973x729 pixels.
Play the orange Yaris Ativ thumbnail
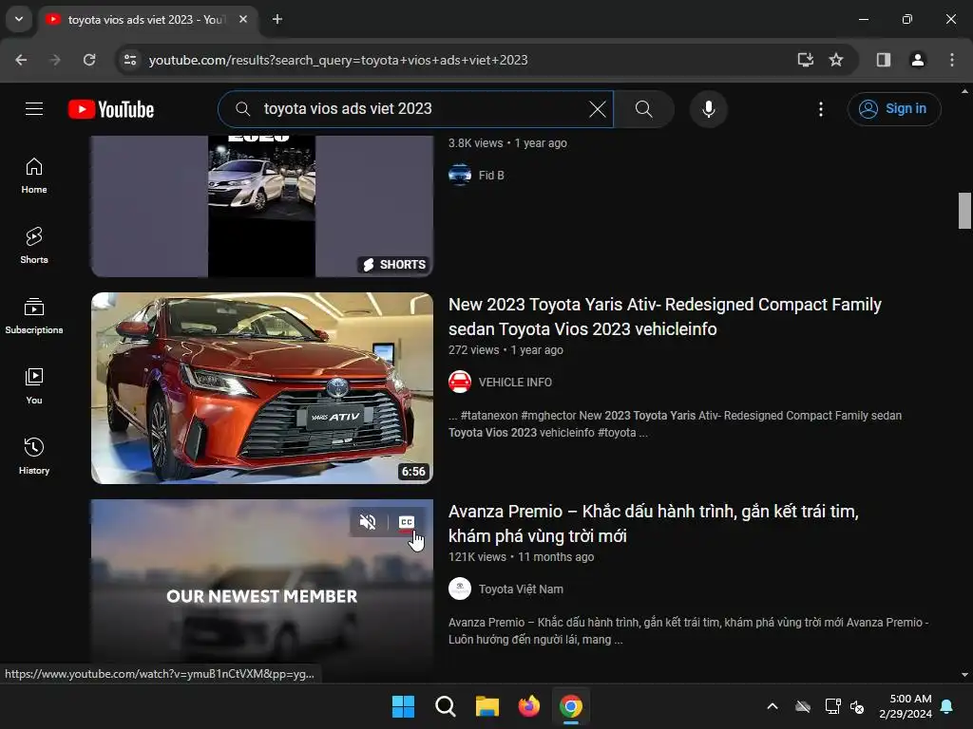coord(262,388)
